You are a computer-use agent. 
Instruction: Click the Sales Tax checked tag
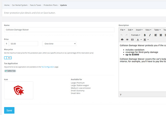(10, 71)
